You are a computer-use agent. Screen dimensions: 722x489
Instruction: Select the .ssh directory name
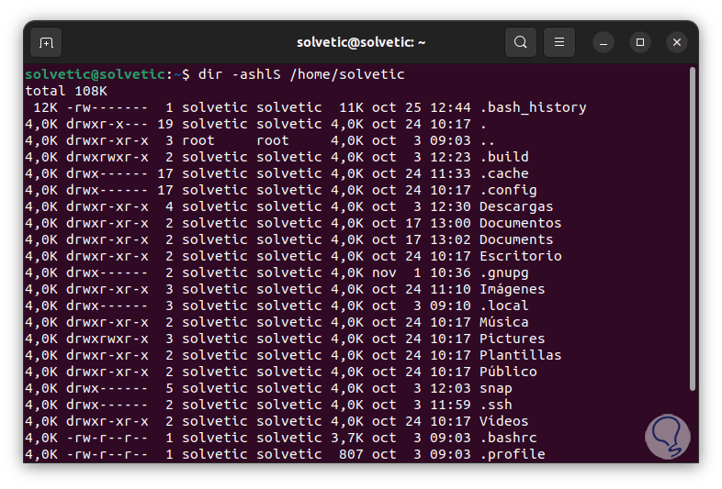click(x=495, y=405)
